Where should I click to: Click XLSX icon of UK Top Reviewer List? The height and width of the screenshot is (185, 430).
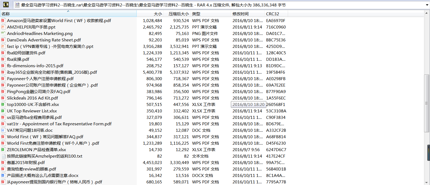coord(3,111)
